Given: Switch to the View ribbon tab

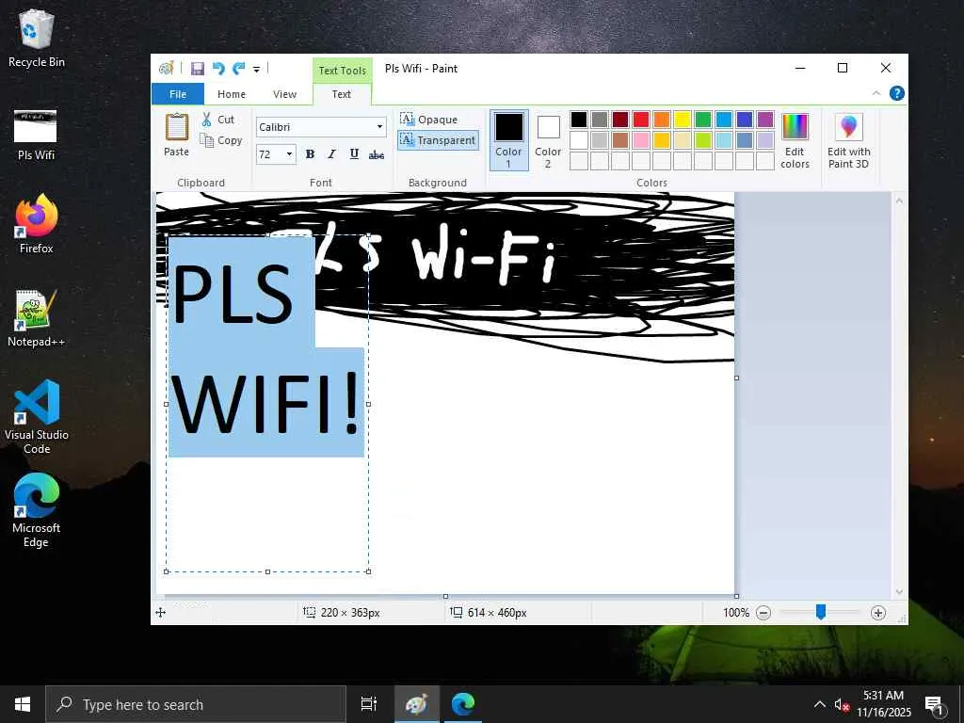Looking at the screenshot, I should click(x=284, y=94).
